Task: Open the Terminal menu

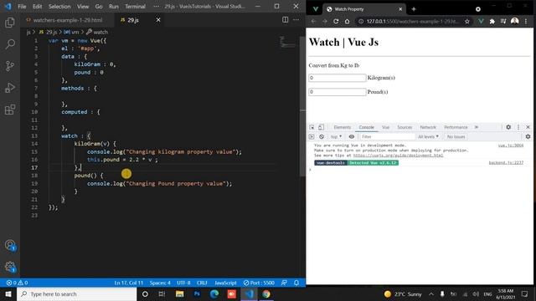Action: tap(135, 7)
